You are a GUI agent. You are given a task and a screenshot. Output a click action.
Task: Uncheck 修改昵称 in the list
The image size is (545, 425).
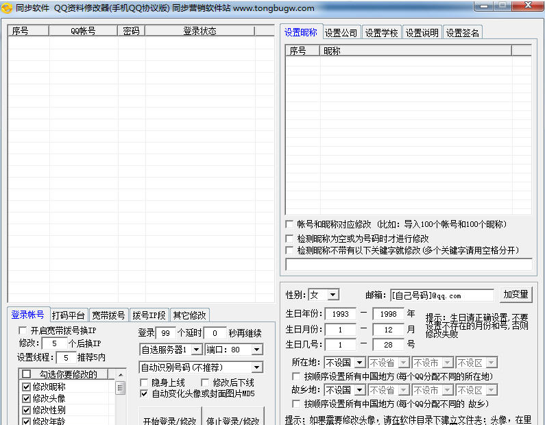[26, 387]
